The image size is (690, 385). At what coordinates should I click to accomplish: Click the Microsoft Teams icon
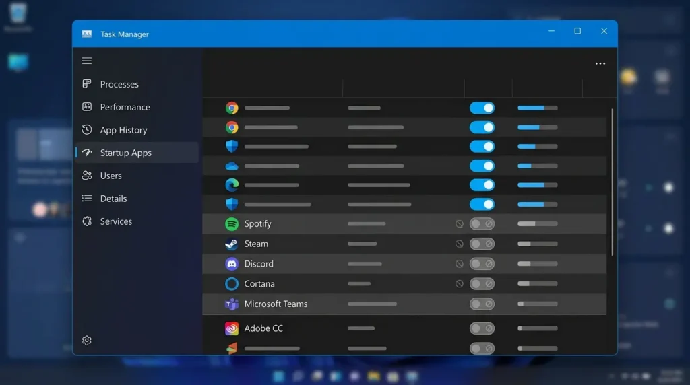click(x=232, y=304)
